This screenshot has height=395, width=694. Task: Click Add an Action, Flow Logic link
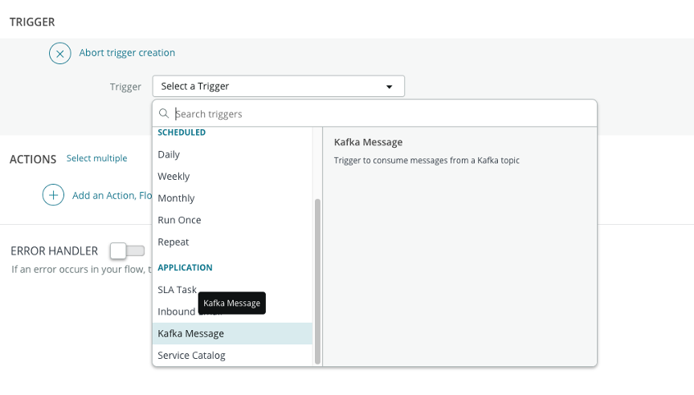coord(112,196)
